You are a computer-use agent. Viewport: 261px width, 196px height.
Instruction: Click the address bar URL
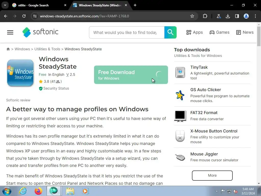click(84, 16)
